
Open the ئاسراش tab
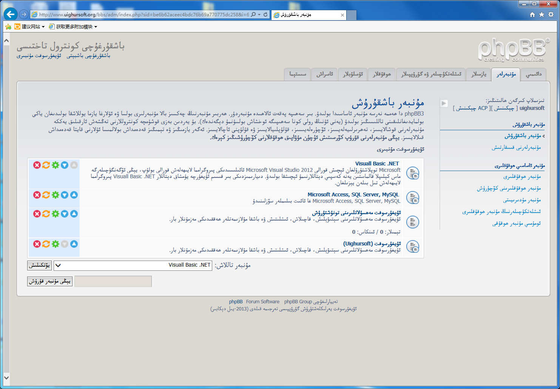[324, 74]
